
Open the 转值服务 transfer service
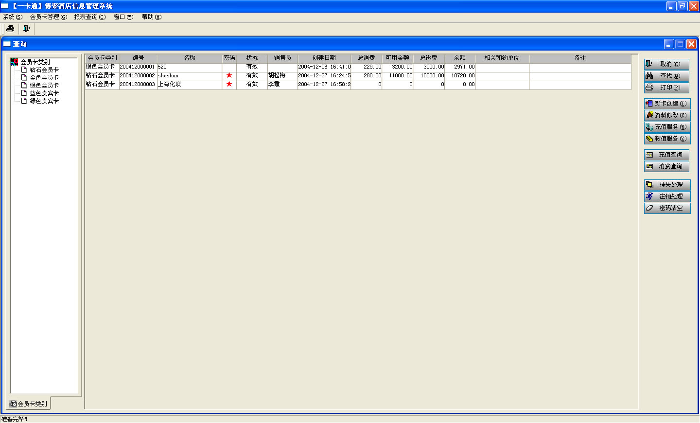[667, 139]
